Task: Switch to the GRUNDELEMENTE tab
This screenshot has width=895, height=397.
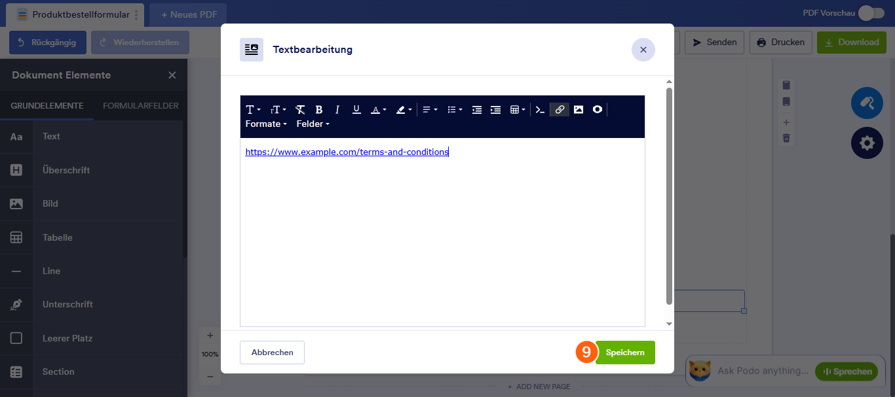Action: 47,105
